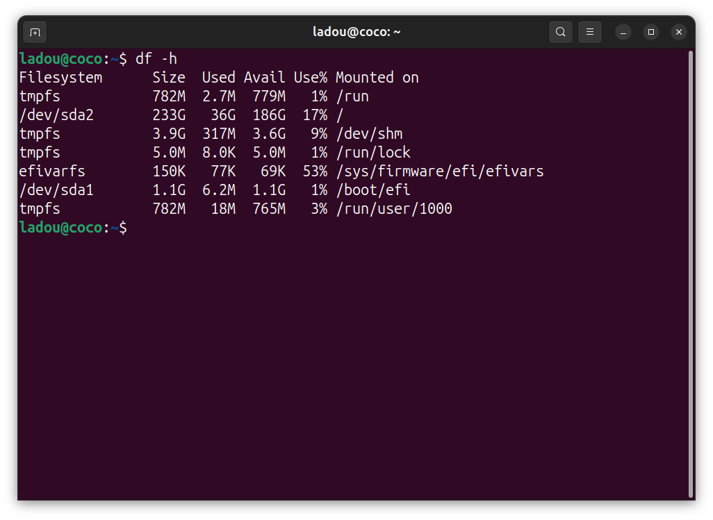Click the efivarfs filesystem name

pos(52,171)
